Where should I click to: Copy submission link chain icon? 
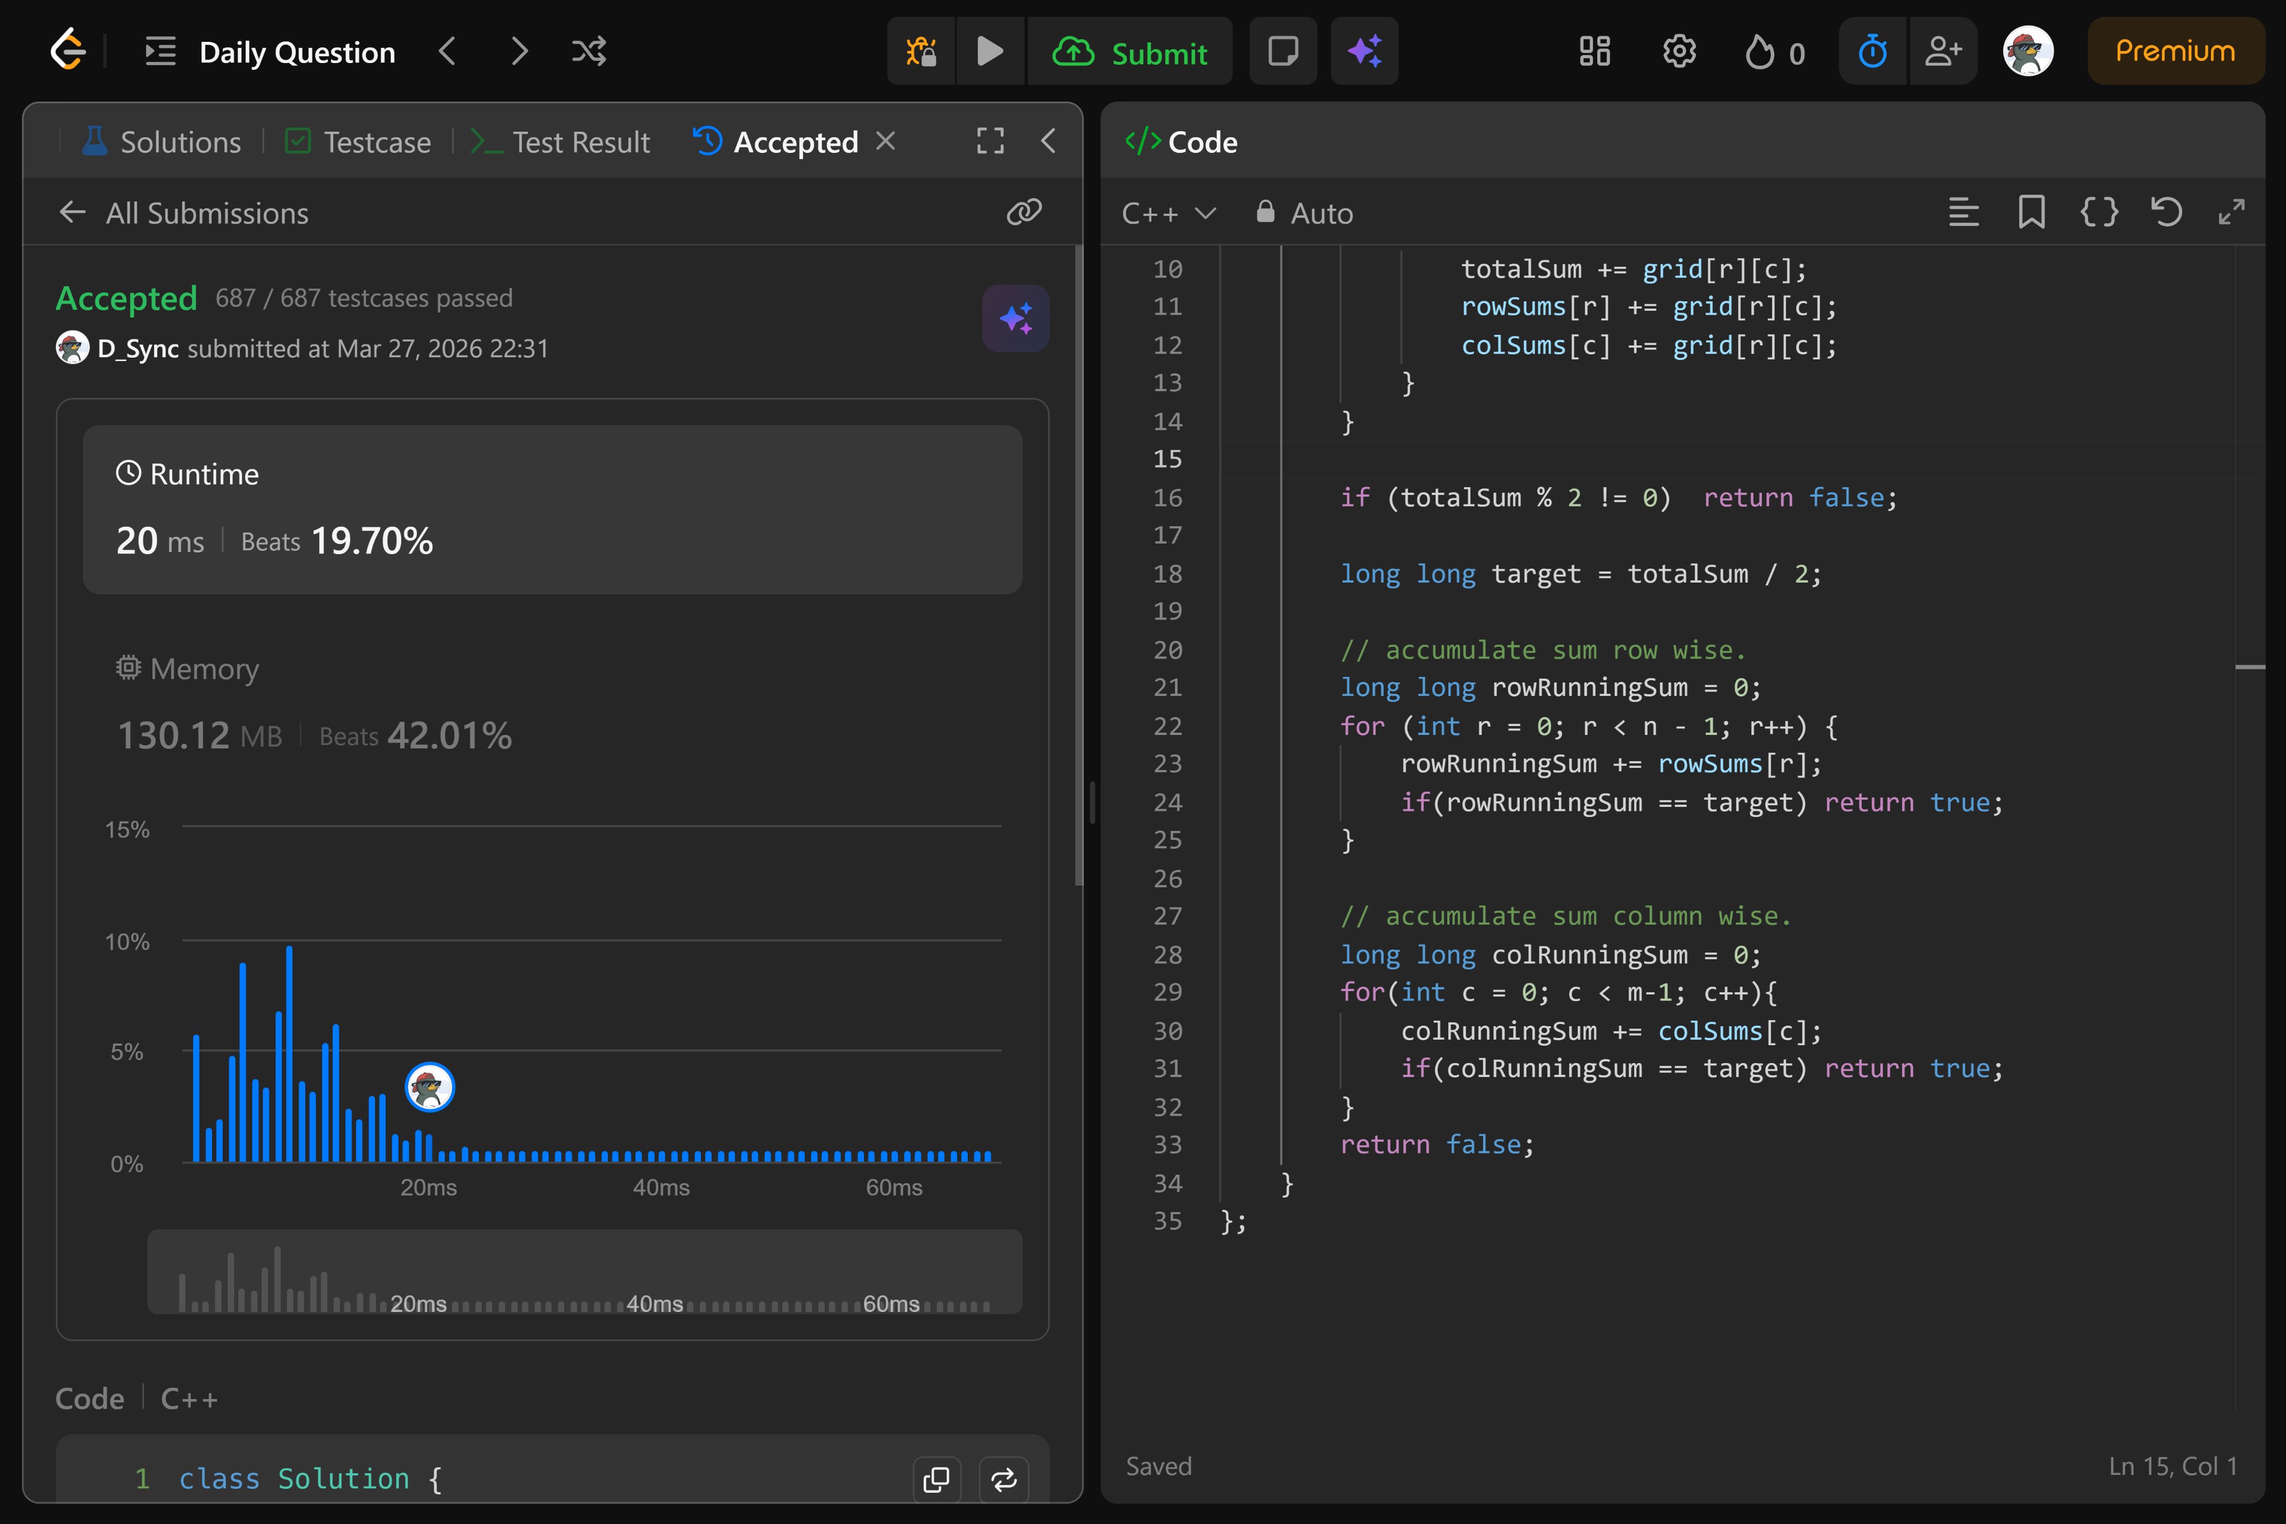pos(1024,212)
